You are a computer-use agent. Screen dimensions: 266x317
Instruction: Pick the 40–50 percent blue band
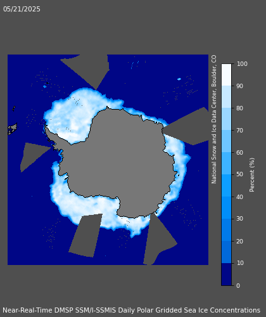click(x=226, y=186)
